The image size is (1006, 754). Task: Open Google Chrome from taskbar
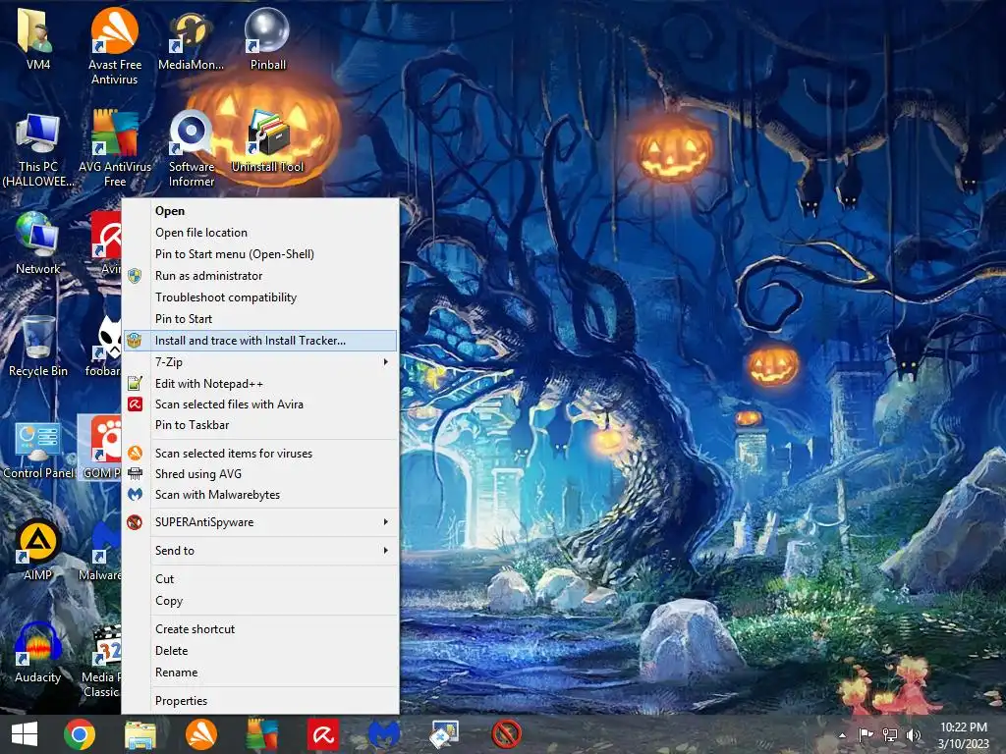[x=80, y=734]
